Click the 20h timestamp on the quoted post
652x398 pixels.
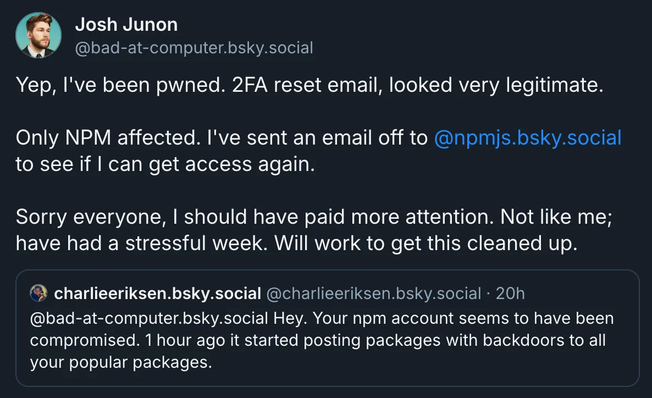tap(515, 293)
